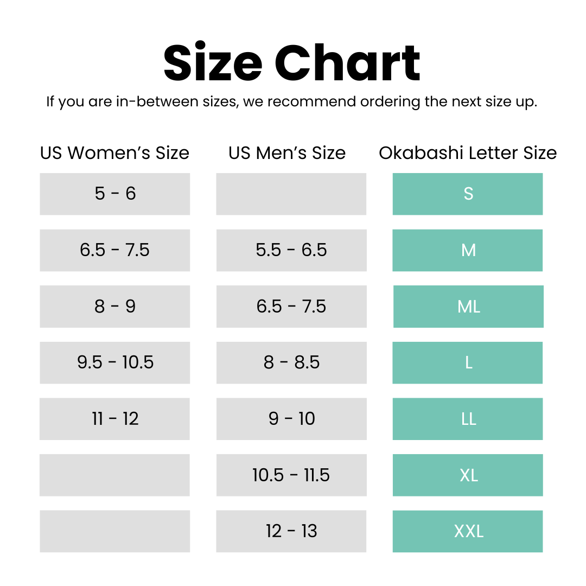
Task: Select the men's 12 - 13 cell
Action: (x=291, y=531)
